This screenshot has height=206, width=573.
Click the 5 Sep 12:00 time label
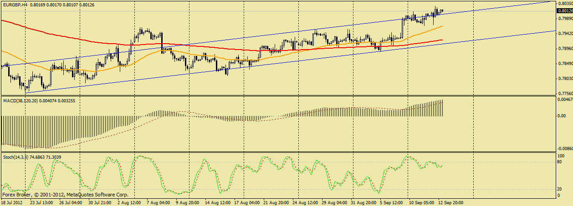pos(392,202)
